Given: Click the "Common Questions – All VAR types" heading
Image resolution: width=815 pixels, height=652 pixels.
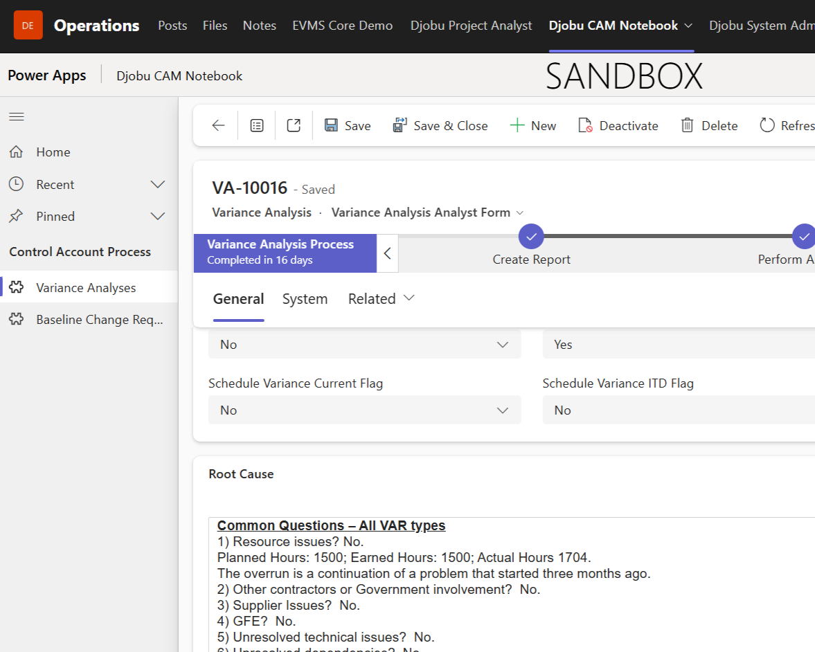Looking at the screenshot, I should coord(331,525).
